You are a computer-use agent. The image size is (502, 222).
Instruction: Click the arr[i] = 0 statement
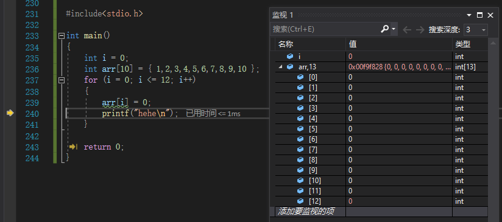click(126, 102)
